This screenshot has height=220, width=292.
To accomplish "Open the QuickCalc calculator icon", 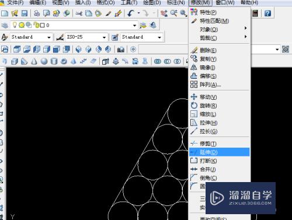I will click(255, 13).
